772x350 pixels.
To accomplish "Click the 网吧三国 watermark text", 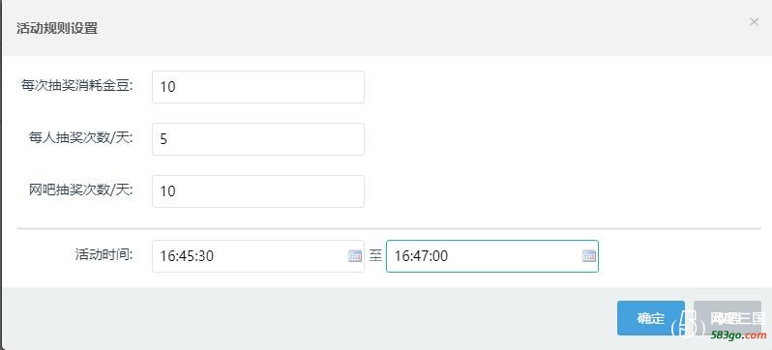I will click(x=738, y=318).
